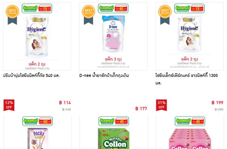The height and width of the screenshot is (149, 227).
Task: Select the Hygiene 540 ml pack image
Action: [36, 36]
